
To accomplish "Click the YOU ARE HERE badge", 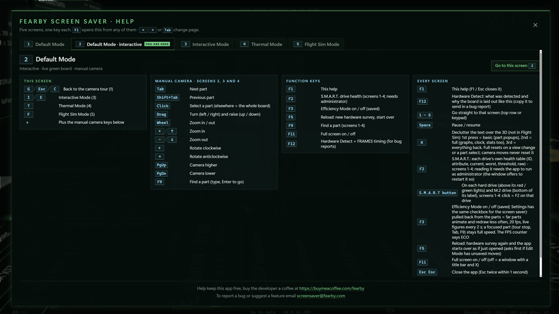I will [157, 44].
